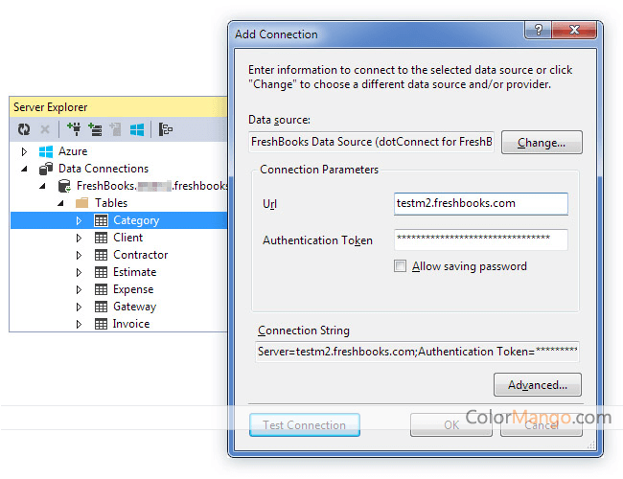Collapse the Data Connections node
The height and width of the screenshot is (479, 623).
24,169
